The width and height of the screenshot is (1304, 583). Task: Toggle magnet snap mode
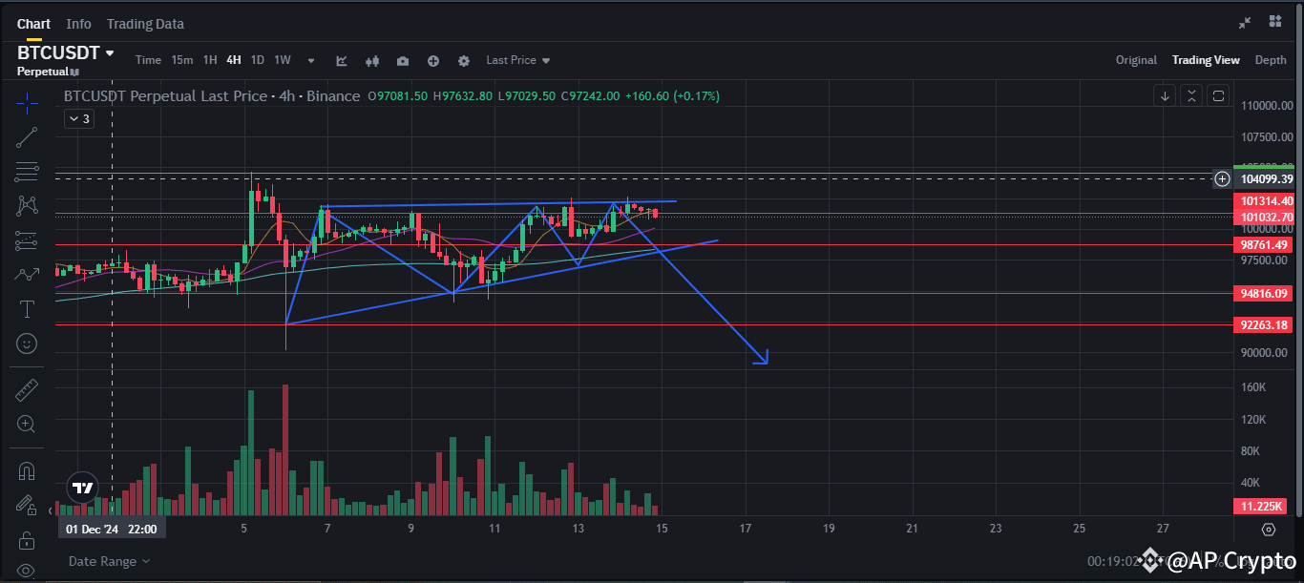click(27, 470)
